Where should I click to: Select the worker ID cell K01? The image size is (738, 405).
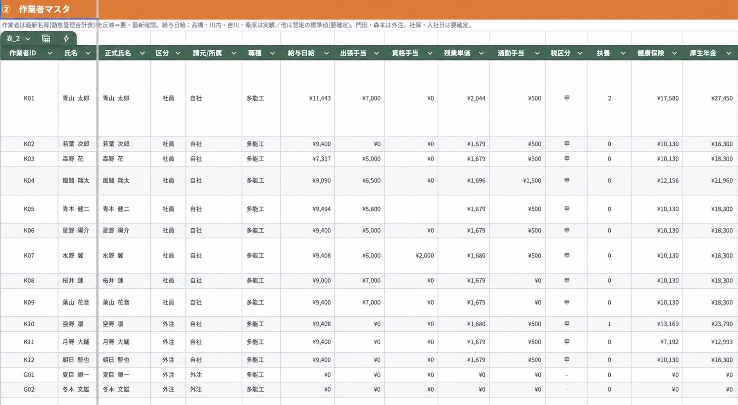point(29,98)
